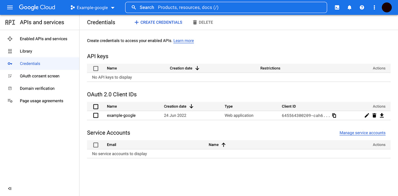398x196 pixels.
Task: Click the API logo icon in sidebar header
Action: click(10, 22)
